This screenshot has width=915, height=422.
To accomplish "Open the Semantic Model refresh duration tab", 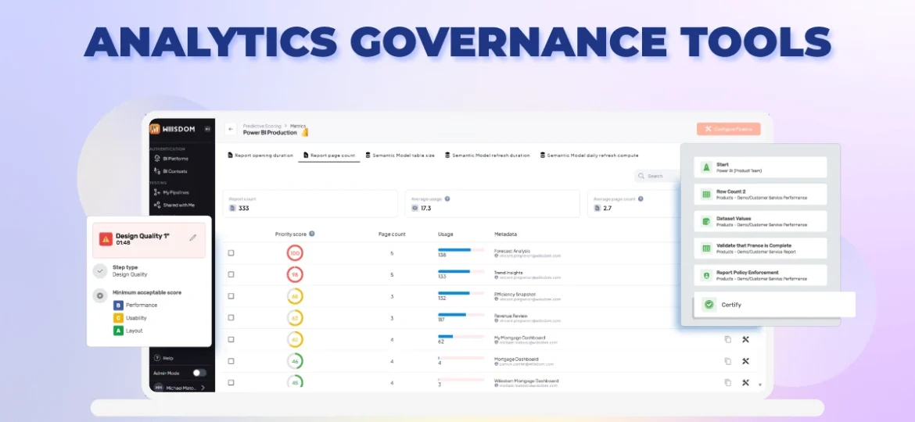I will (487, 156).
